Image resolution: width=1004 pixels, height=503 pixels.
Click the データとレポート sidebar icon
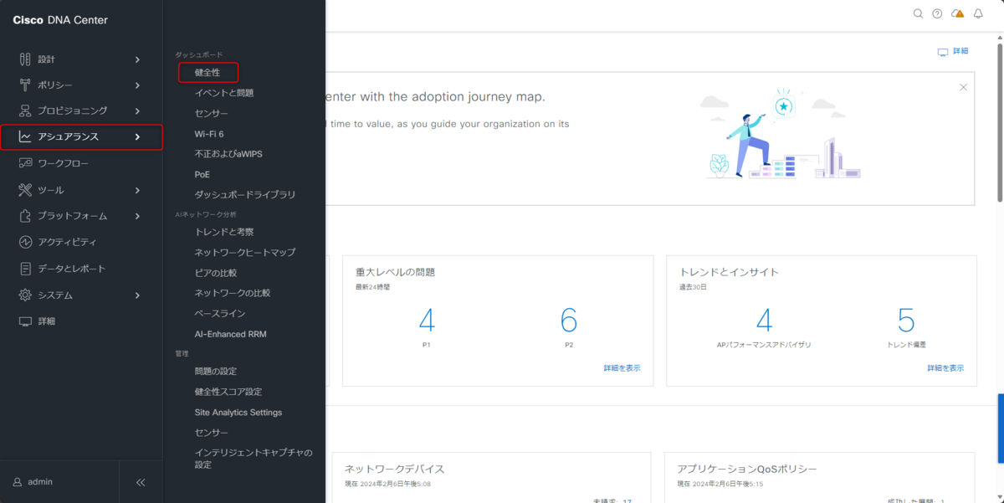pos(25,269)
